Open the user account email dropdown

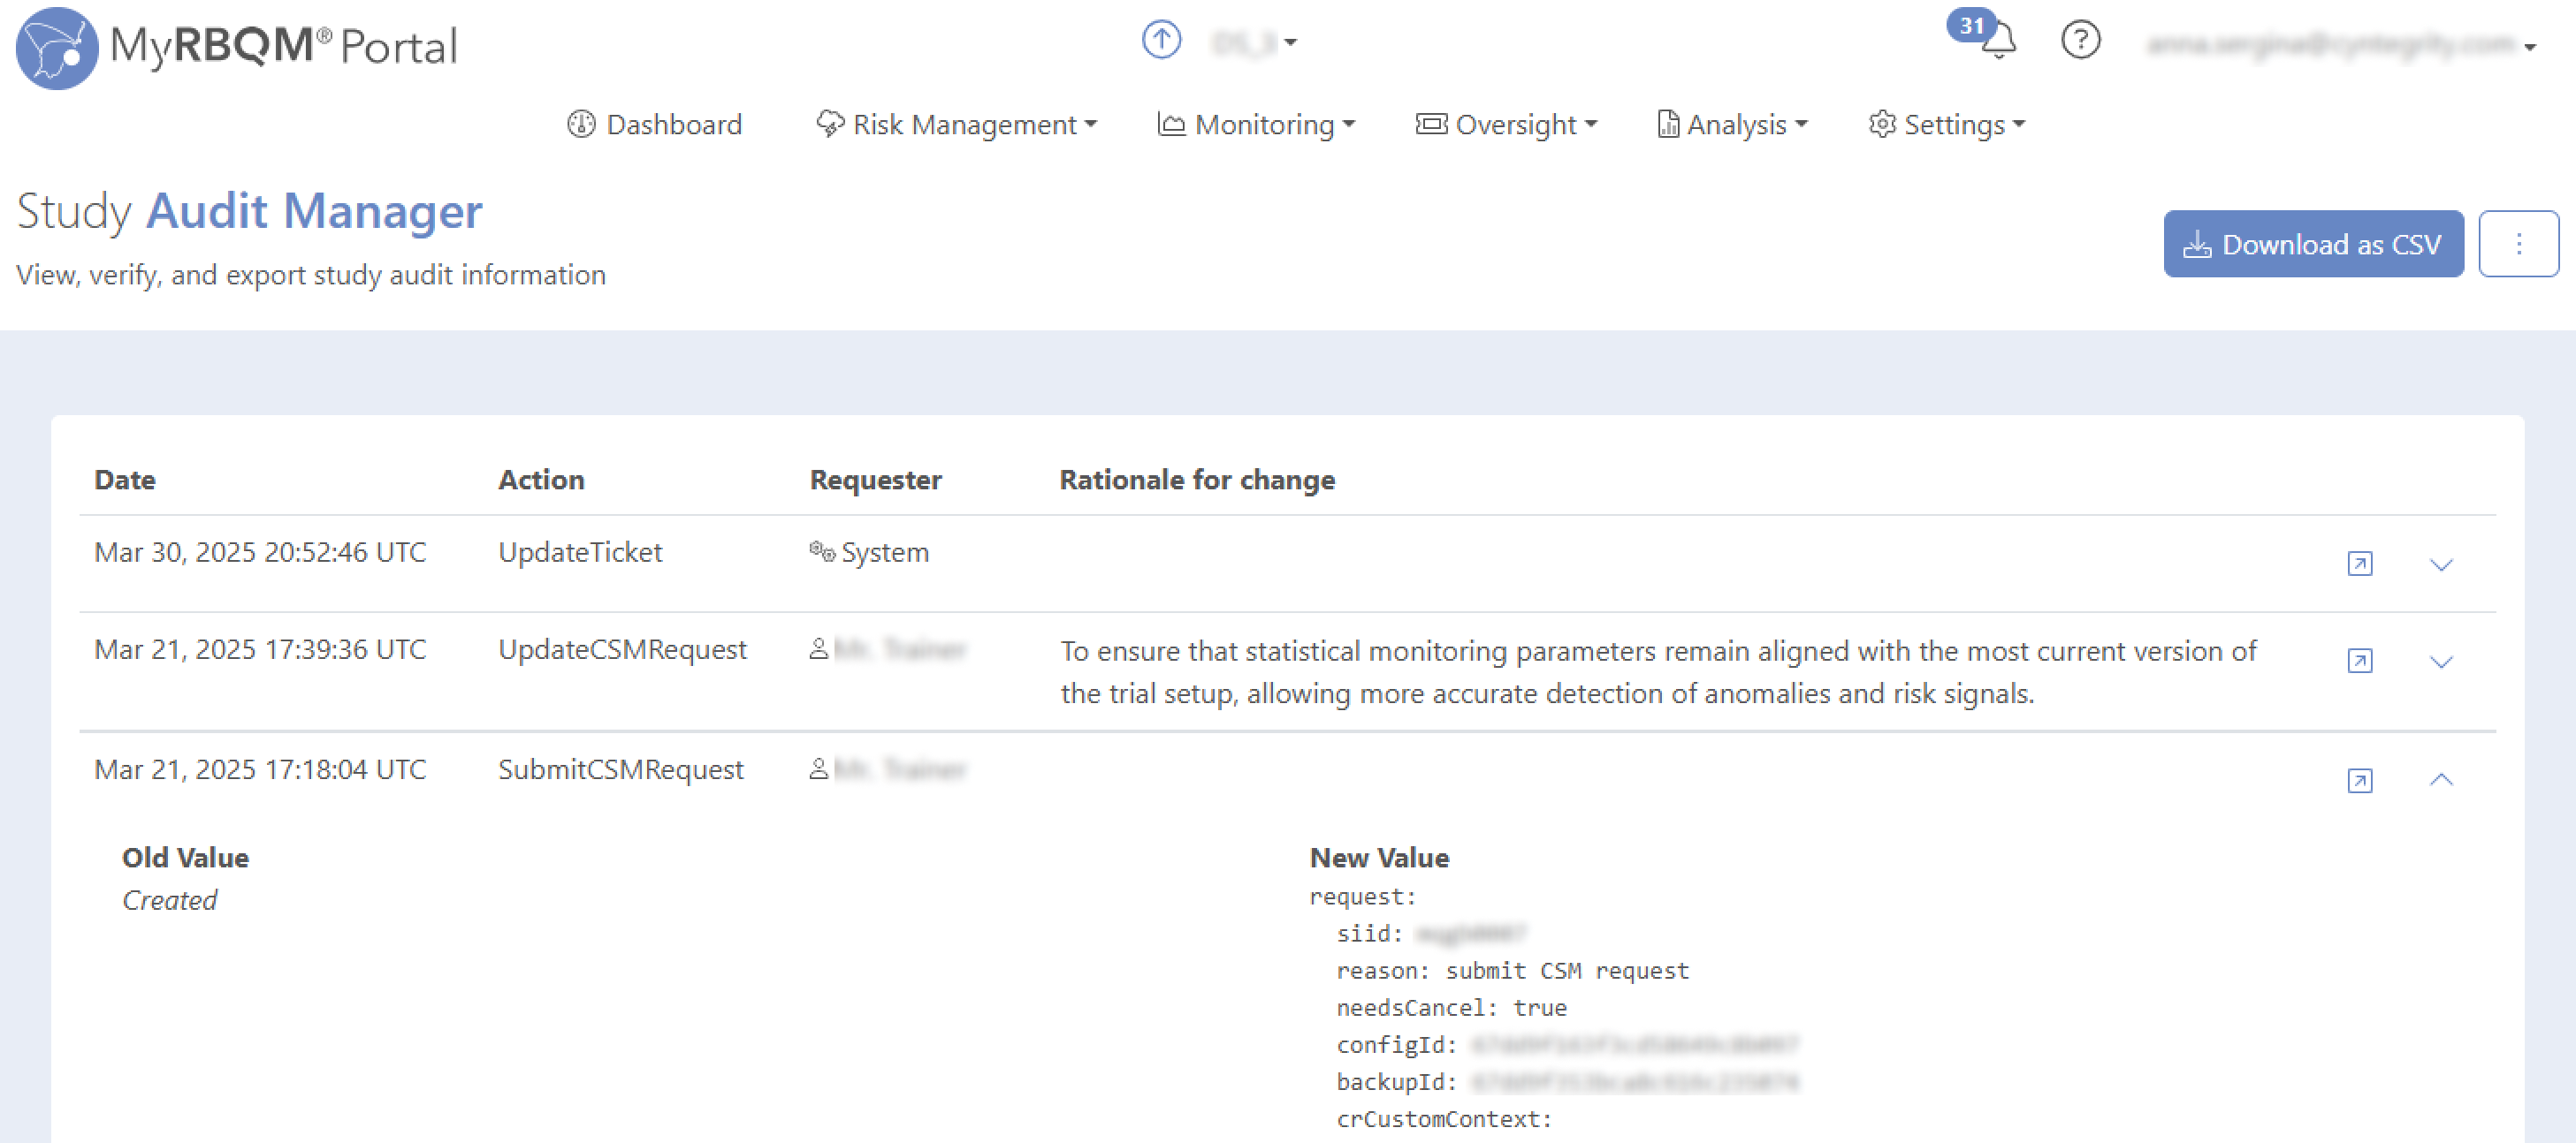pyautogui.click(x=2342, y=44)
